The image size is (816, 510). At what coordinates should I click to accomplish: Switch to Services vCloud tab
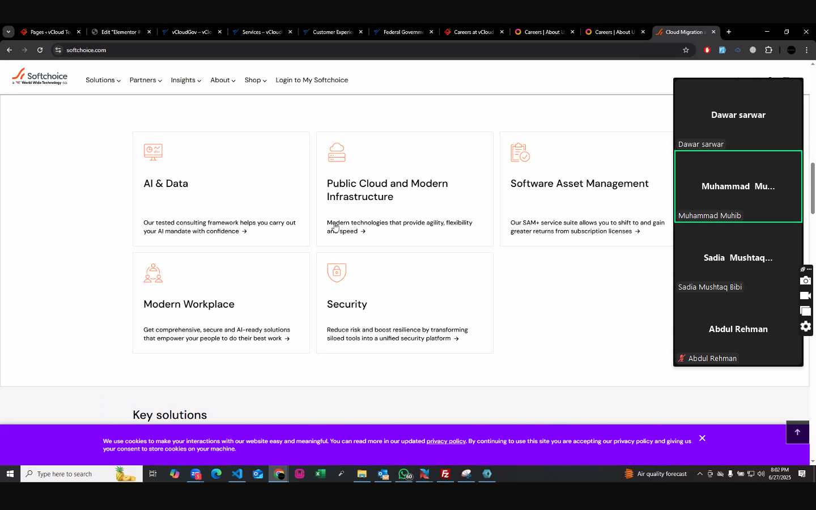click(262, 32)
